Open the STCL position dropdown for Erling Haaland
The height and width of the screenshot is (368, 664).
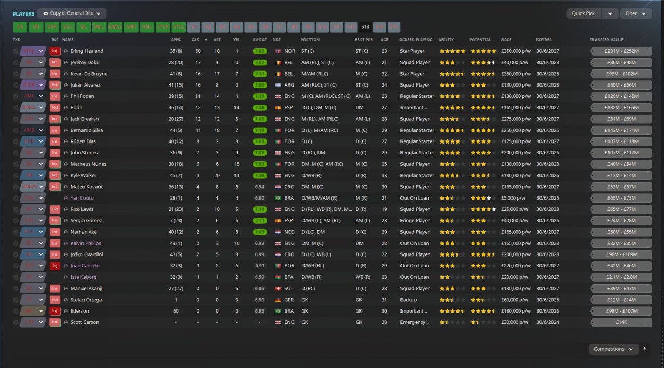tap(33, 51)
